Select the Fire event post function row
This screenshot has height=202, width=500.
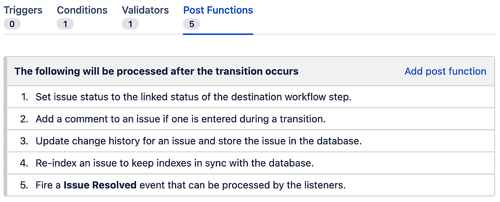click(251, 185)
